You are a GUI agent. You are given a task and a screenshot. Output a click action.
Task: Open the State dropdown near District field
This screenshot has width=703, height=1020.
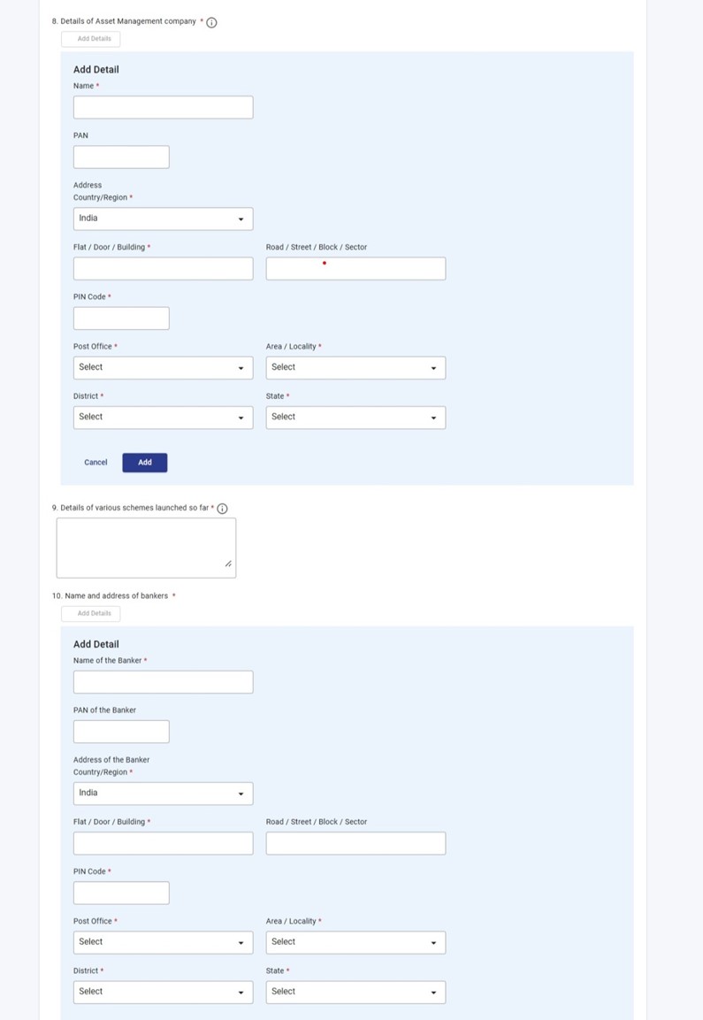click(x=355, y=417)
